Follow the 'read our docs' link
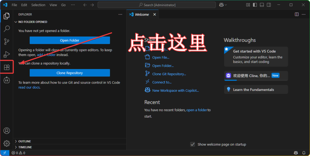 pos(29,87)
